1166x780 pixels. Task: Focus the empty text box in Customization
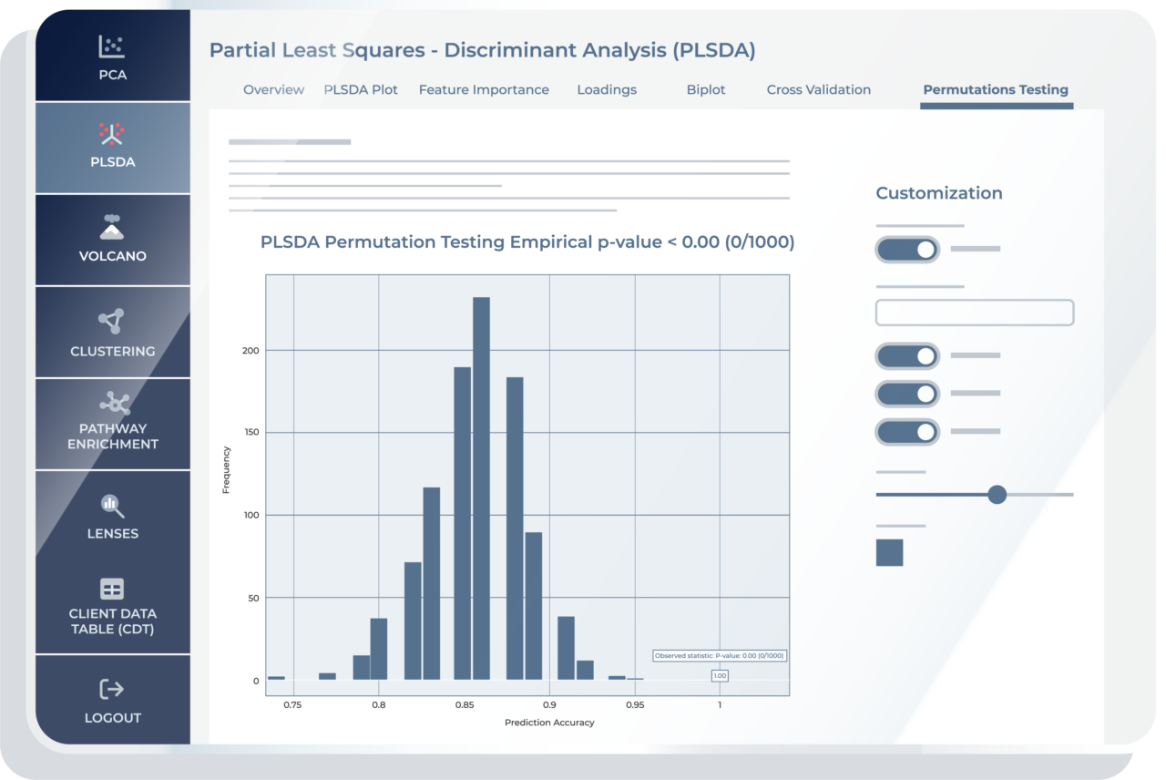coord(975,313)
